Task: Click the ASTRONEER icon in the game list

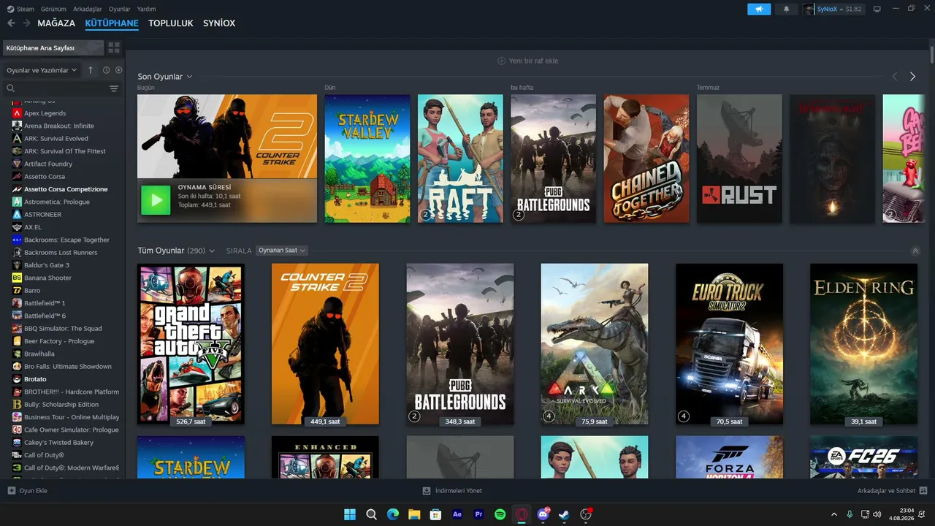Action: 17,214
